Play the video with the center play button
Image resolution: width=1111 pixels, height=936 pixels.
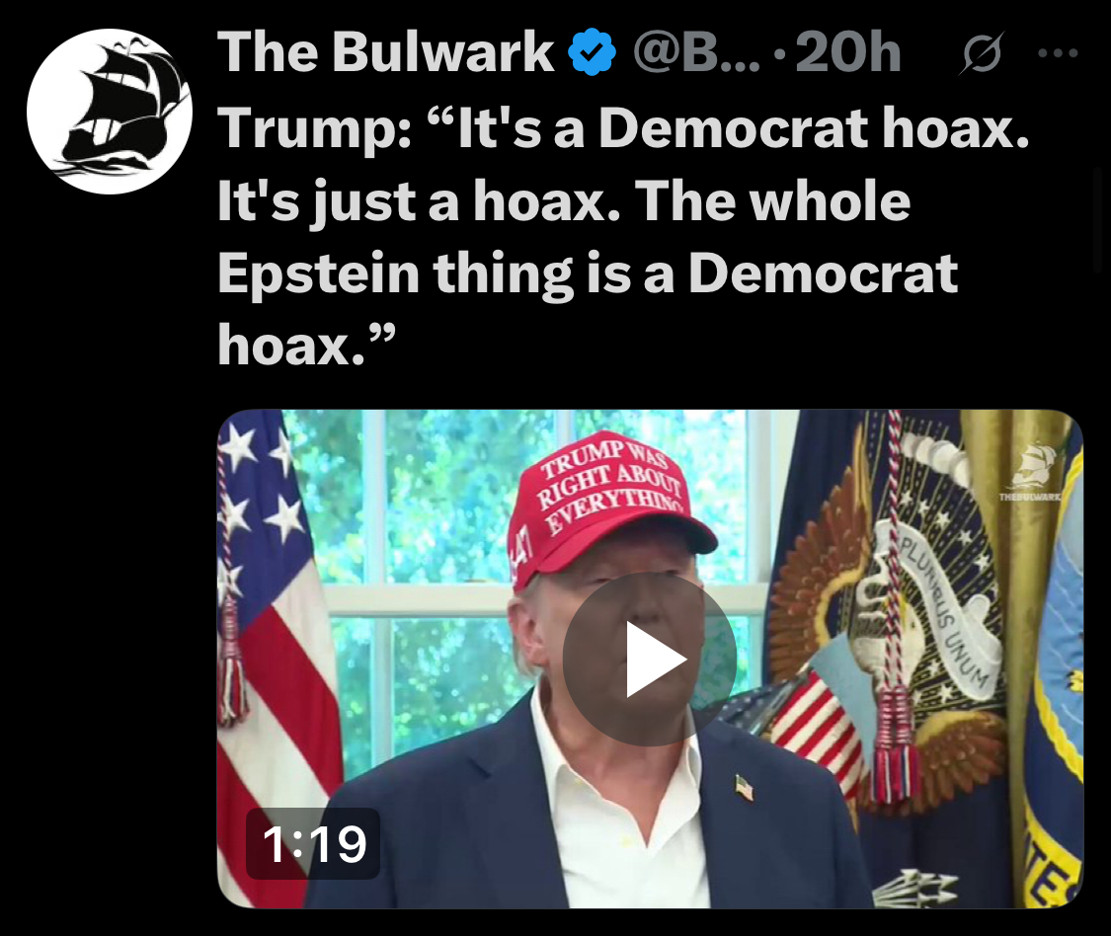coord(649,659)
